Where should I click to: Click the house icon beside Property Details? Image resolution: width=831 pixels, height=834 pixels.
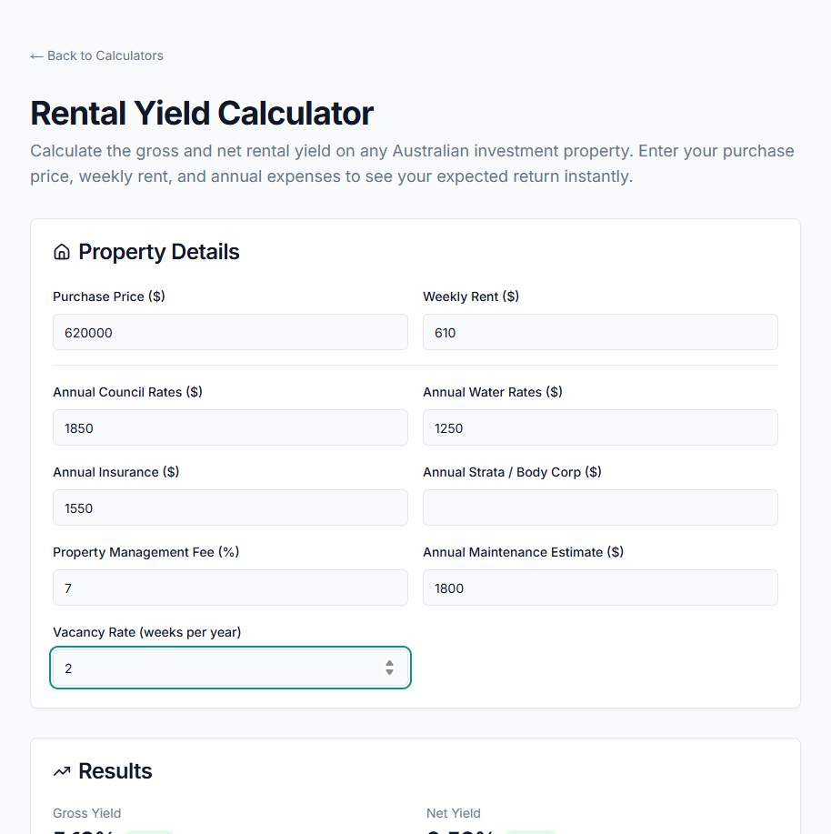click(61, 251)
